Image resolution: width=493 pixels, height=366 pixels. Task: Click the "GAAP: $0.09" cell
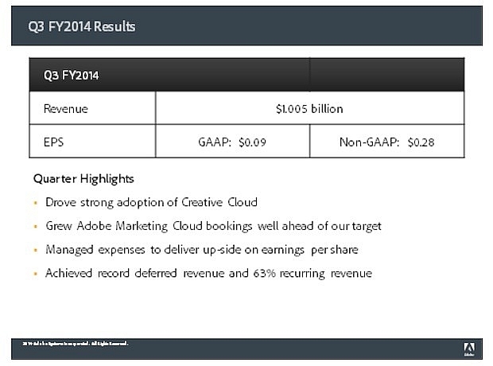[x=232, y=144]
